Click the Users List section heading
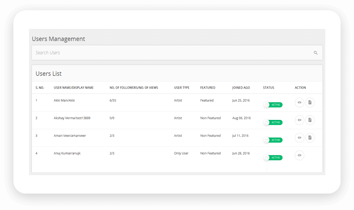Screen dimensions: 354x210 [x=48, y=74]
